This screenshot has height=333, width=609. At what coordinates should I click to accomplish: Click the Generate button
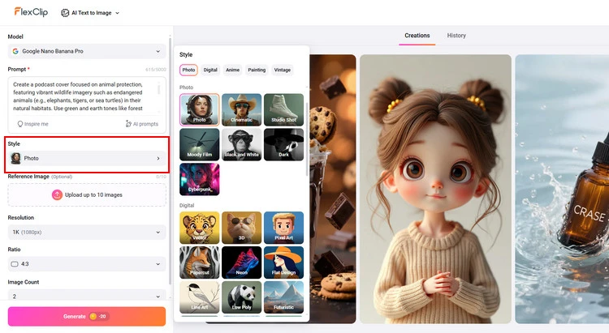point(87,316)
